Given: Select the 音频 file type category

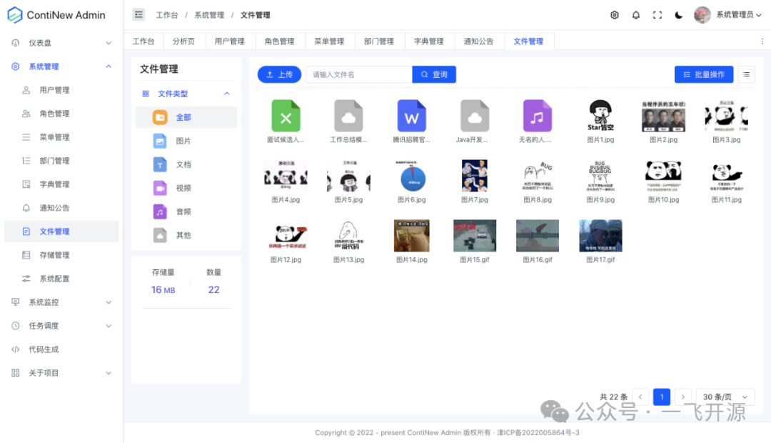Looking at the screenshot, I should pos(193,211).
